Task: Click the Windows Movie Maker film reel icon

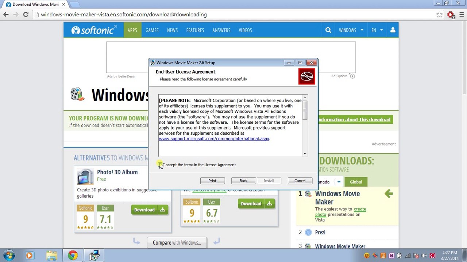Action: [x=77, y=94]
